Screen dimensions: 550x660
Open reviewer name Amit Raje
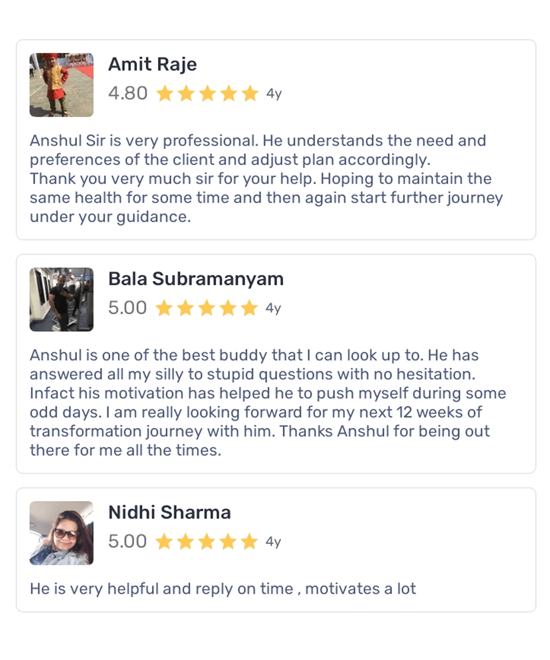pos(152,64)
